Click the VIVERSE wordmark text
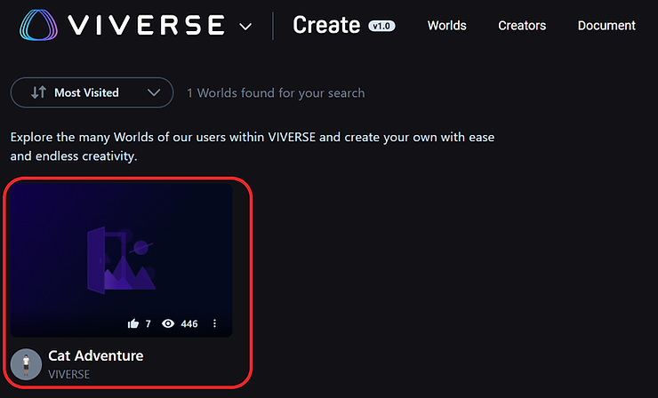Screen dimensions: 658x398 tap(146, 25)
